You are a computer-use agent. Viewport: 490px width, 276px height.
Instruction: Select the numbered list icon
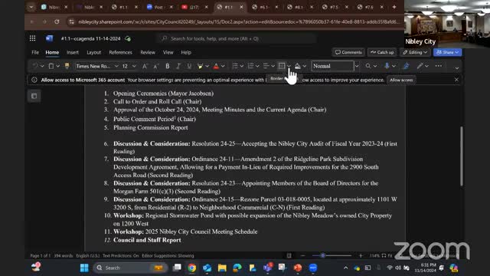pos(250,66)
